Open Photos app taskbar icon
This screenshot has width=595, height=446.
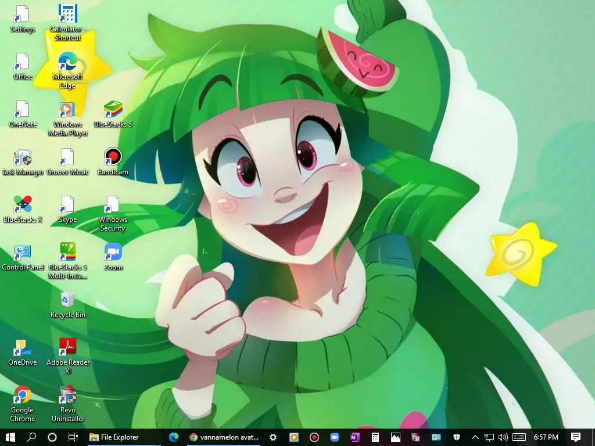pyautogui.click(x=395, y=437)
